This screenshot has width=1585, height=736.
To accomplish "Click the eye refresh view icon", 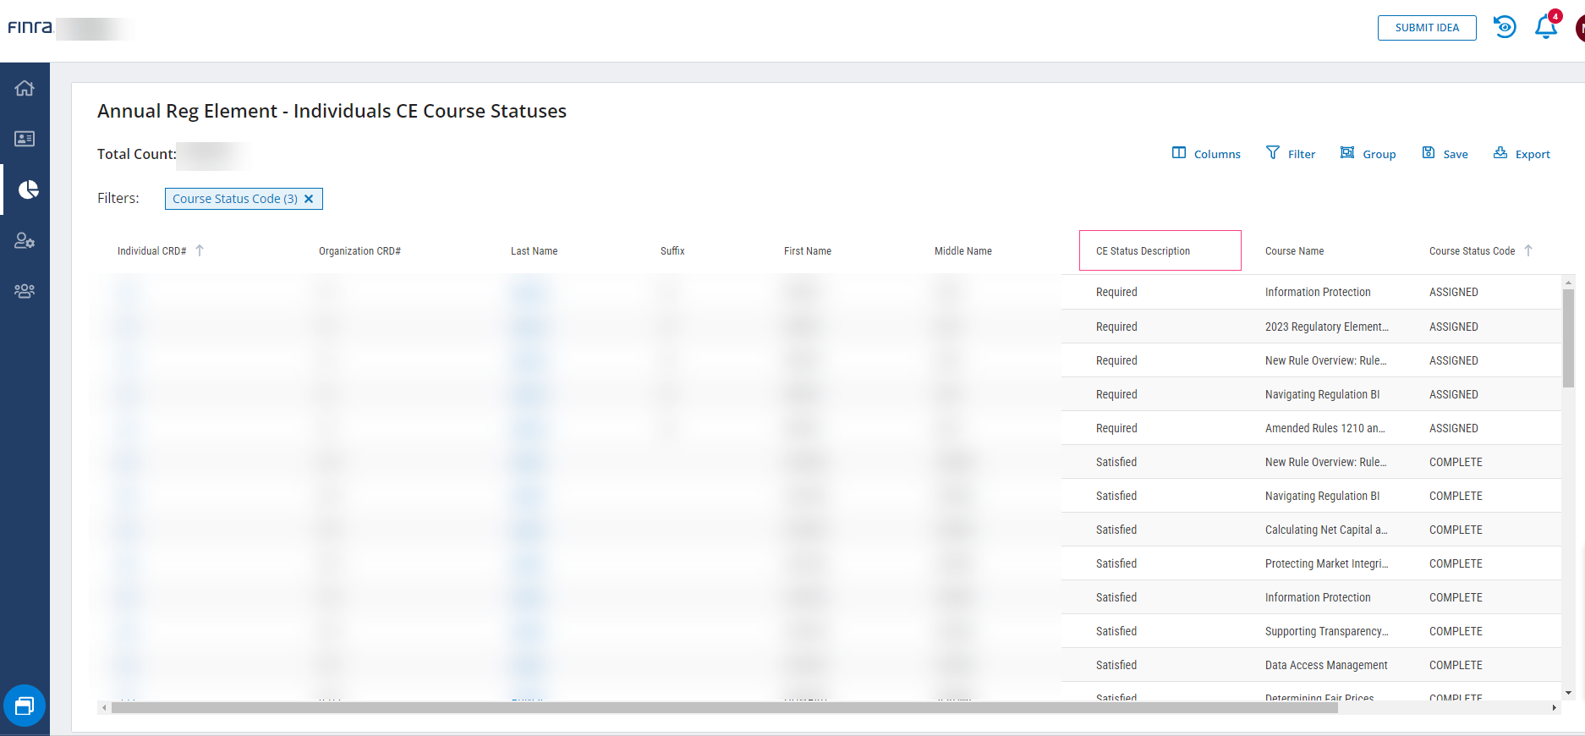I will pos(1505,27).
